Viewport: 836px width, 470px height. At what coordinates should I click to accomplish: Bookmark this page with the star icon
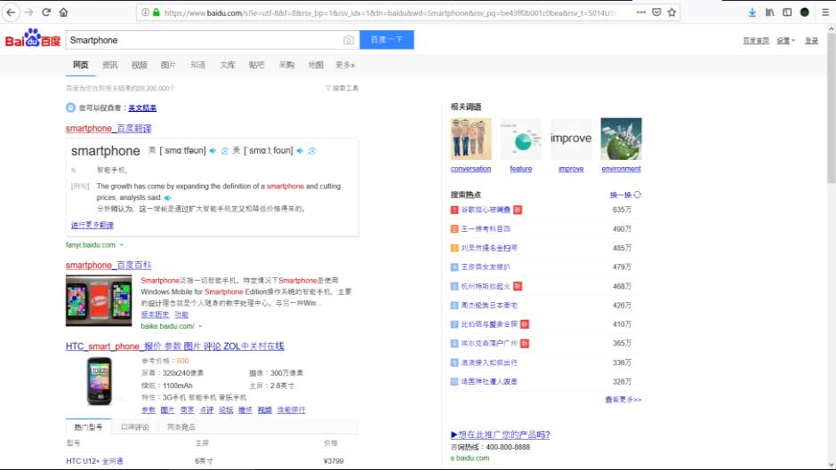tap(671, 12)
